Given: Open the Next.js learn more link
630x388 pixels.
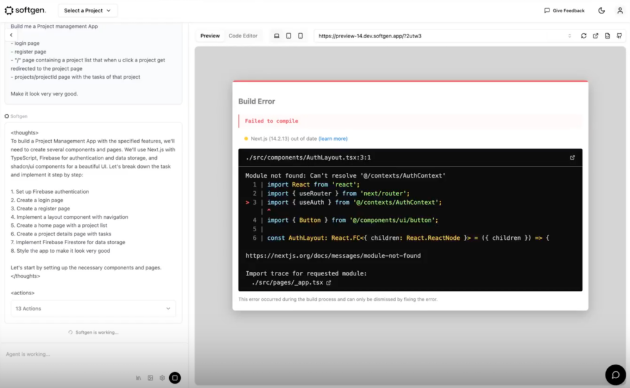Looking at the screenshot, I should pos(333,138).
